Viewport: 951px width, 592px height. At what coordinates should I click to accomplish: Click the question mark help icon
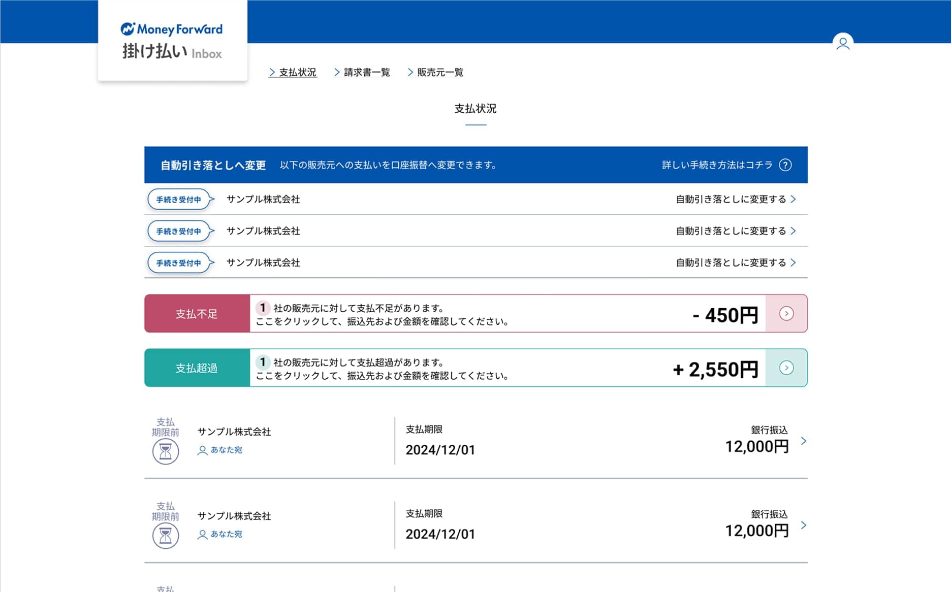coord(785,165)
